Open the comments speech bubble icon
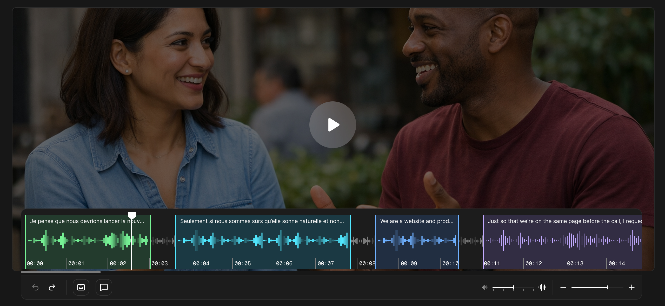This screenshot has width=665, height=306. click(x=104, y=287)
